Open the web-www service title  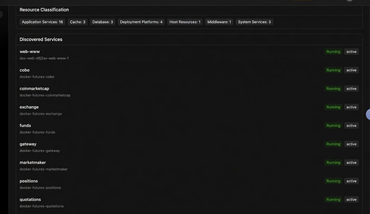[30, 52]
